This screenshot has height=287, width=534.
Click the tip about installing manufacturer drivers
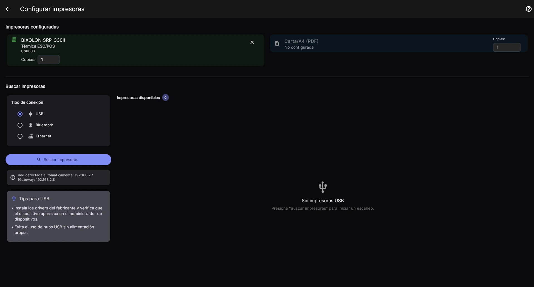58,214
